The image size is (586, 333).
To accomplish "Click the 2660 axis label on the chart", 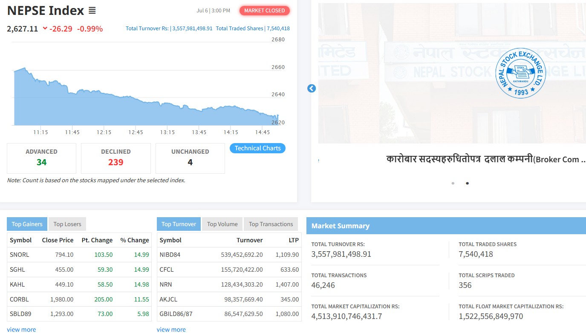I will [278, 67].
